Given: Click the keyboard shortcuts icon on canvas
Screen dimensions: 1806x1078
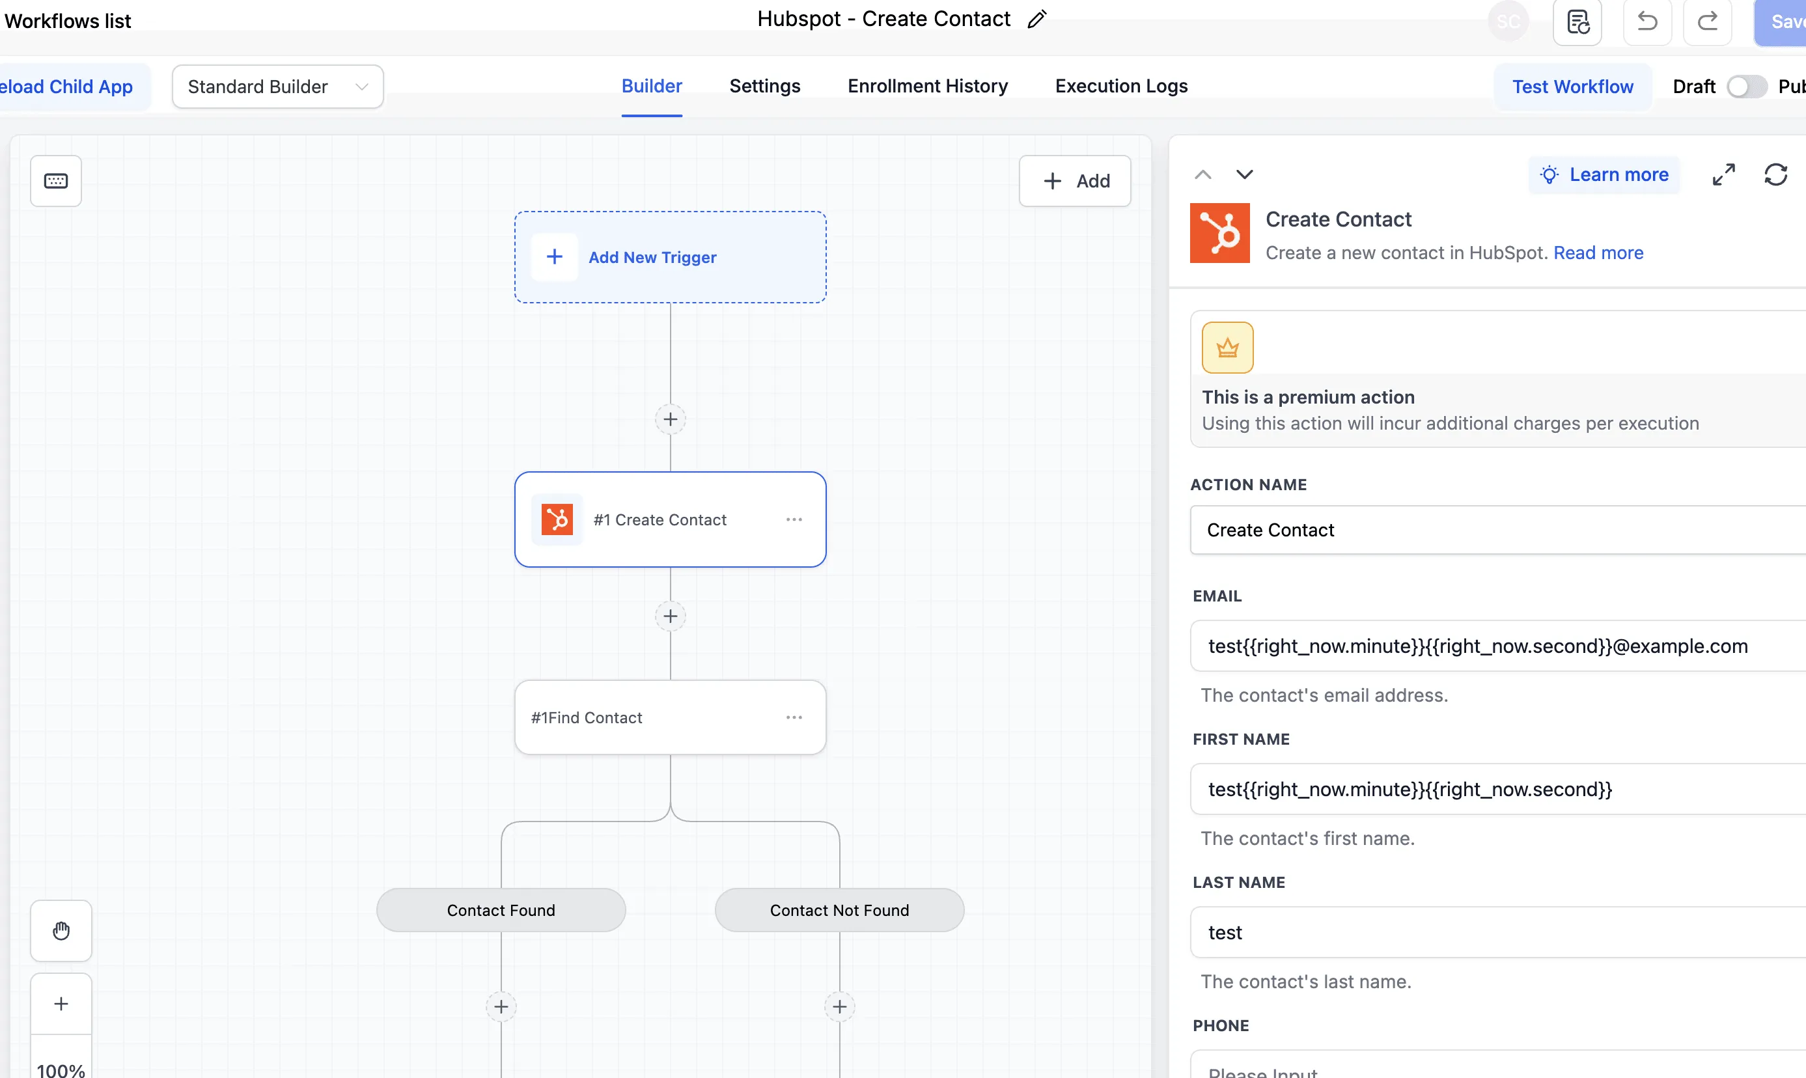Looking at the screenshot, I should click(56, 181).
